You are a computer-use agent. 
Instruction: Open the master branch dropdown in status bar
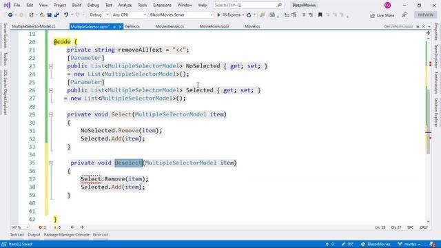point(409,244)
